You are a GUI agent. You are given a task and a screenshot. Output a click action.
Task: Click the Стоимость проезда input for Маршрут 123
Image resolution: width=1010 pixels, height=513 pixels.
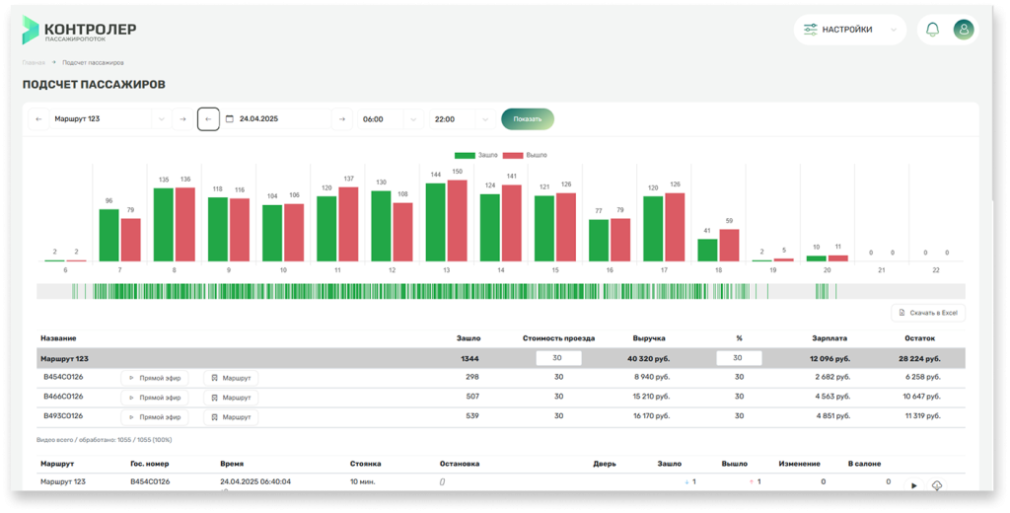tap(558, 358)
